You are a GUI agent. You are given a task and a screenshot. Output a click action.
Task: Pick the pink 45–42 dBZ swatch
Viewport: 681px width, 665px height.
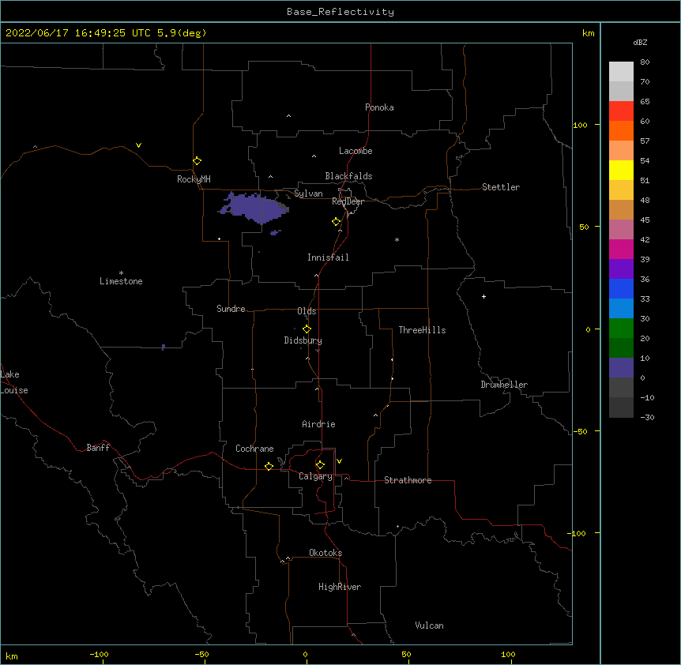(621, 229)
